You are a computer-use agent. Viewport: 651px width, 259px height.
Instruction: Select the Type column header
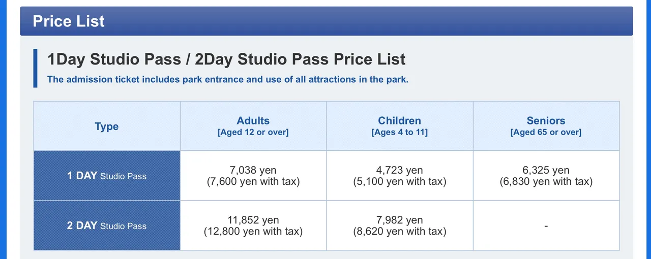pyautogui.click(x=107, y=126)
